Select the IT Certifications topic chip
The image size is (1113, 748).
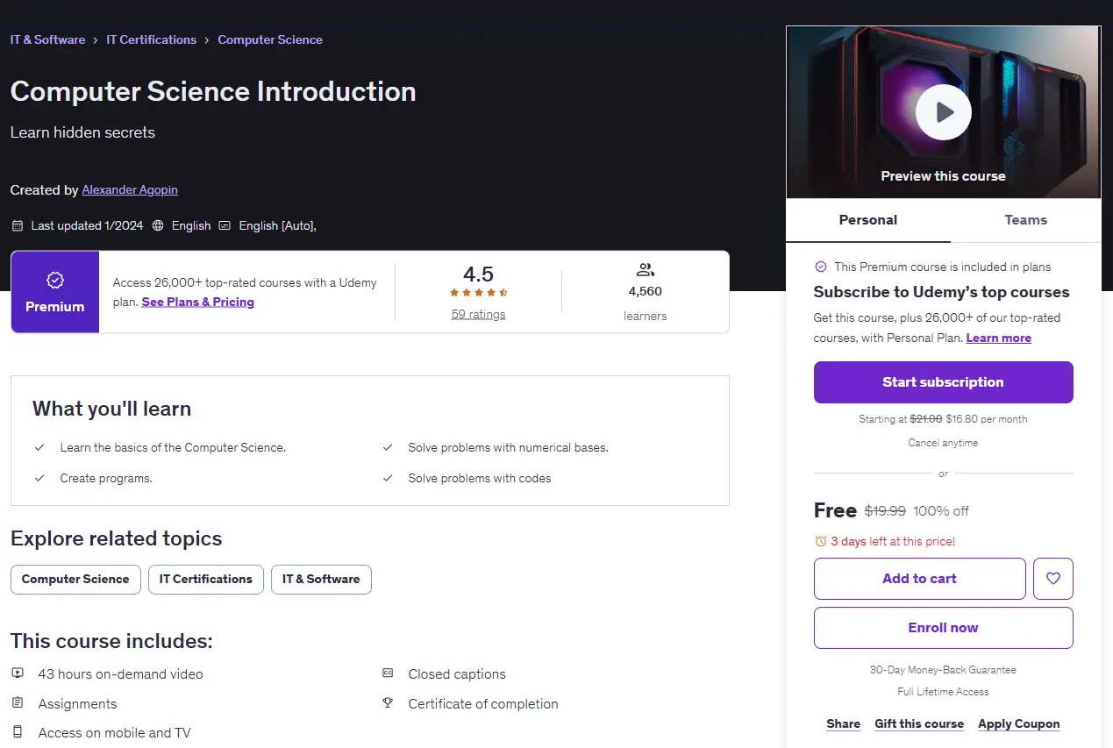point(206,580)
